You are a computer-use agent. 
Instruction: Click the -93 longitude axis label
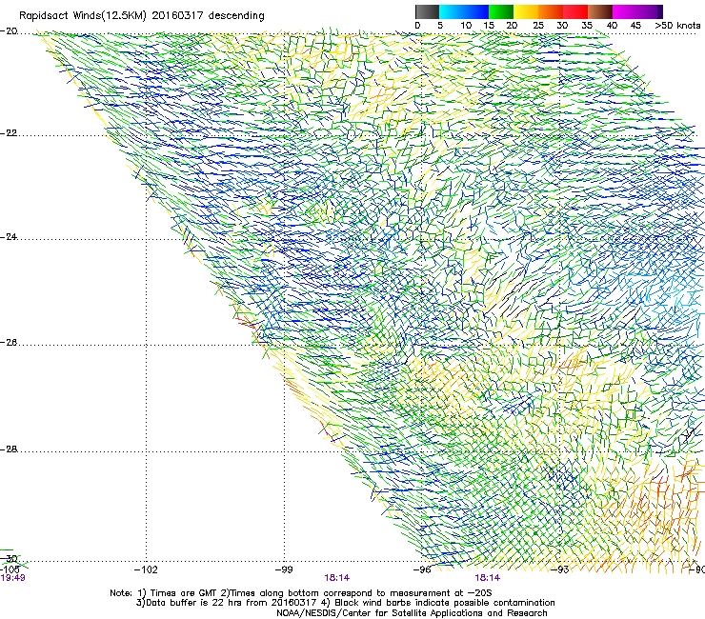tap(560, 570)
